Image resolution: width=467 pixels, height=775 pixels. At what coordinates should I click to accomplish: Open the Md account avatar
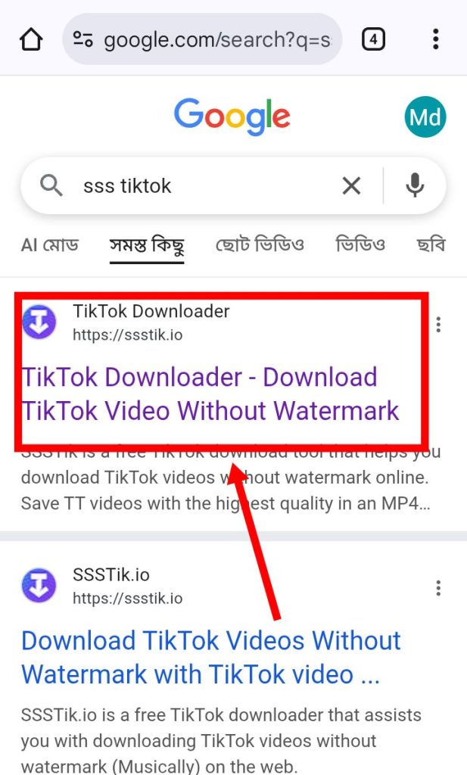425,117
